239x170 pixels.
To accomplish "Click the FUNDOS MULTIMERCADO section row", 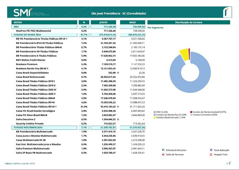I will tap(44, 128).
